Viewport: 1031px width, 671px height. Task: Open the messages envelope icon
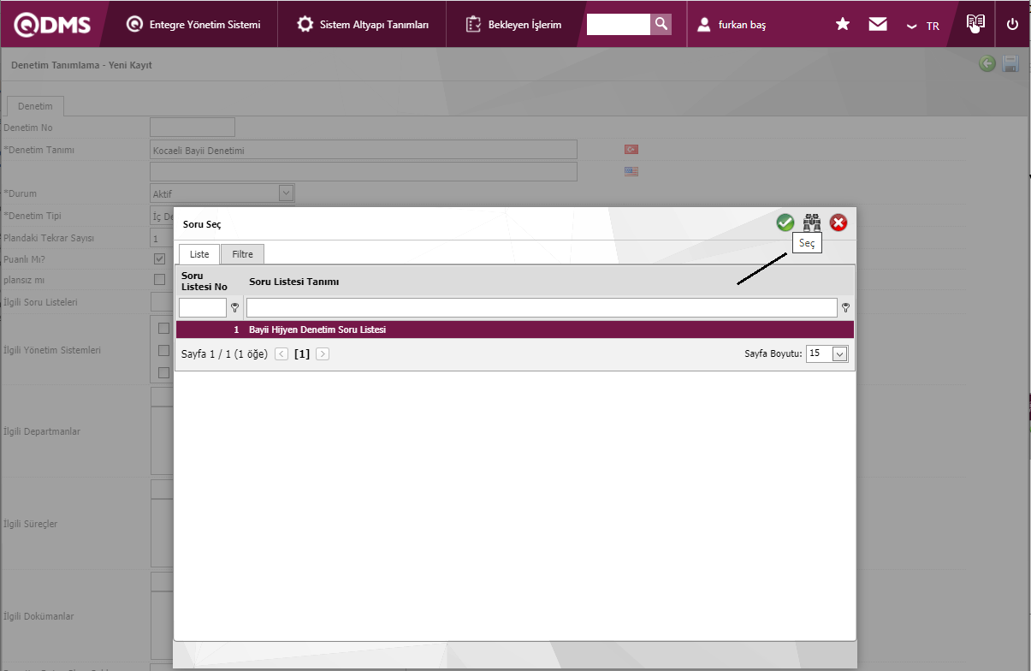pyautogui.click(x=878, y=24)
